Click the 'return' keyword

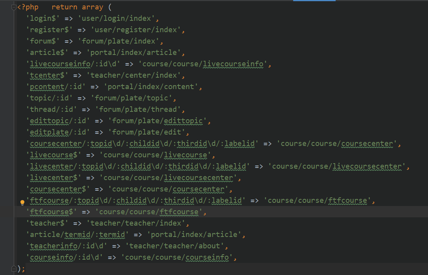pyautogui.click(x=64, y=7)
